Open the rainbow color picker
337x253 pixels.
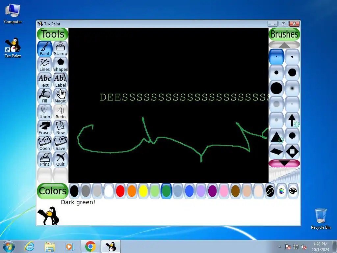281,191
